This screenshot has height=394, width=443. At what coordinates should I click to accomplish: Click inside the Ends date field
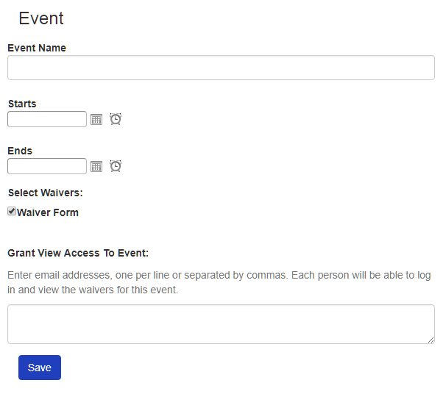(47, 166)
